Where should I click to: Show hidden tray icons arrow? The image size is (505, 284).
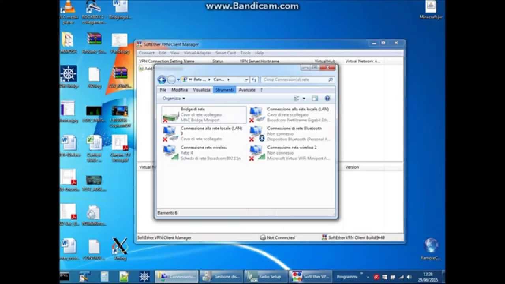[x=368, y=277]
